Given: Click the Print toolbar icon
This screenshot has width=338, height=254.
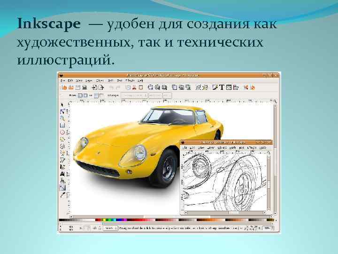Looking at the screenshot, I should pos(84,87).
